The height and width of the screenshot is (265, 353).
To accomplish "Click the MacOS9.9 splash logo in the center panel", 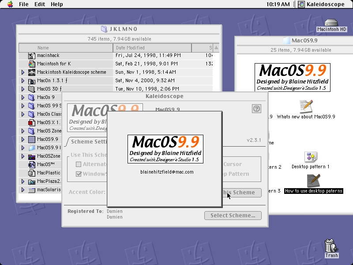I will point(165,149).
